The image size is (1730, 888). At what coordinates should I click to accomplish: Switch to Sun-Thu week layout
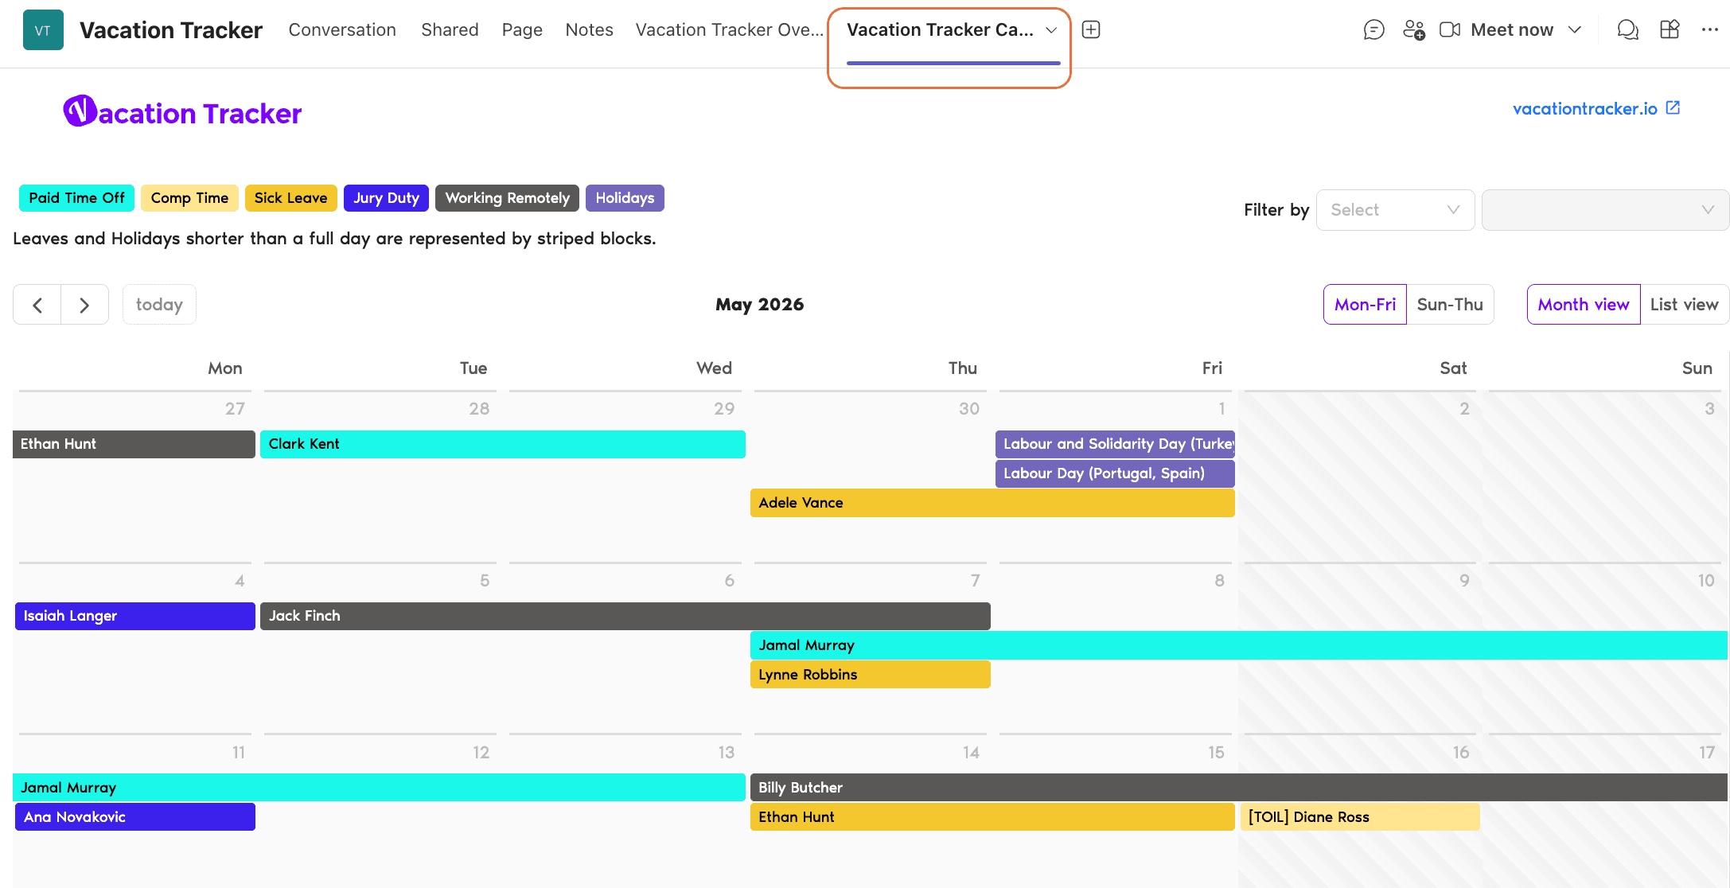click(1450, 305)
